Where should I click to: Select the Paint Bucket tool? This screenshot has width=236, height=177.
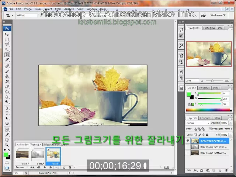click(x=7, y=92)
